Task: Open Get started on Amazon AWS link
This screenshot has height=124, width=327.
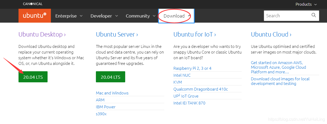Action: pos(278,67)
